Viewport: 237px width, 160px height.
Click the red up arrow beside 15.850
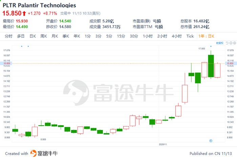click(24, 14)
